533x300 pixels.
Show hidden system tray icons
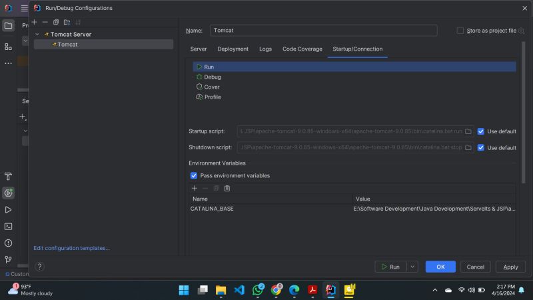435,290
